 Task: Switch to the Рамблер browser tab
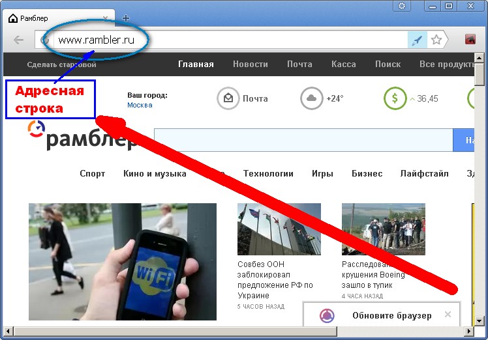click(x=59, y=18)
